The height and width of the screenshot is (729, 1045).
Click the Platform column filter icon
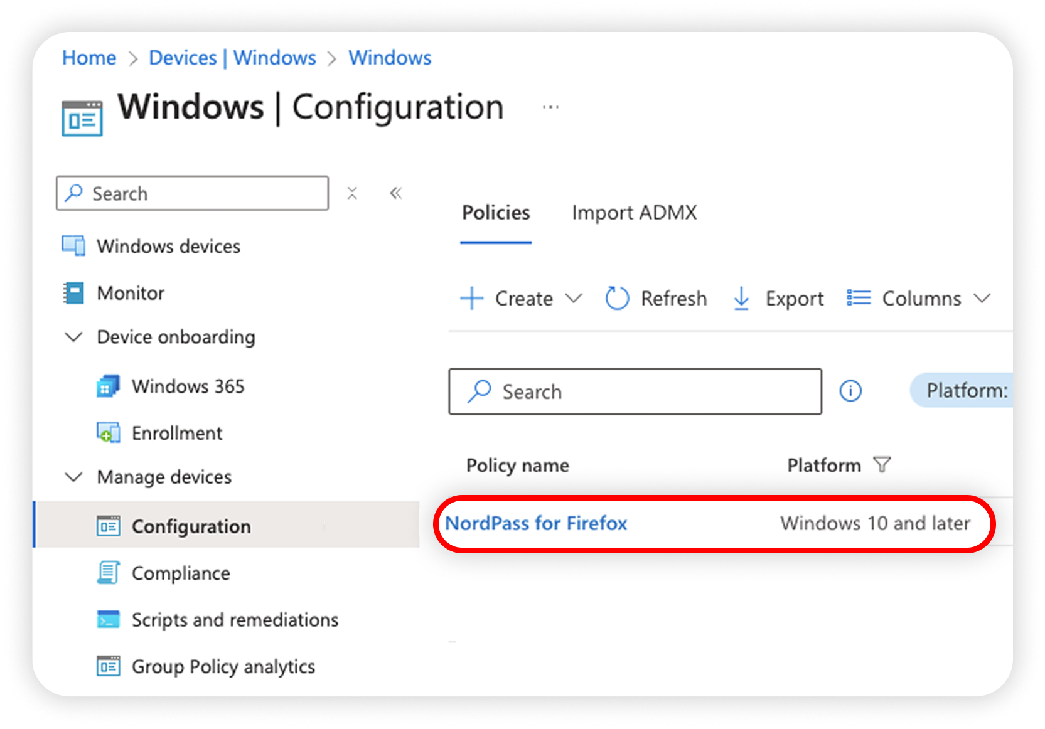(x=882, y=464)
